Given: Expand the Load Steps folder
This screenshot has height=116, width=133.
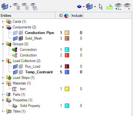Looking at the screenshot, I should click(3, 78).
